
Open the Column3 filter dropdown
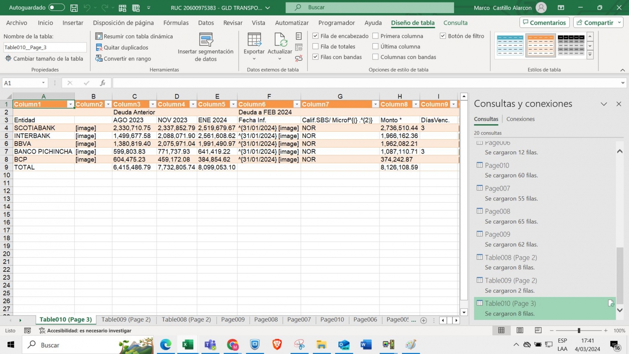(x=153, y=104)
